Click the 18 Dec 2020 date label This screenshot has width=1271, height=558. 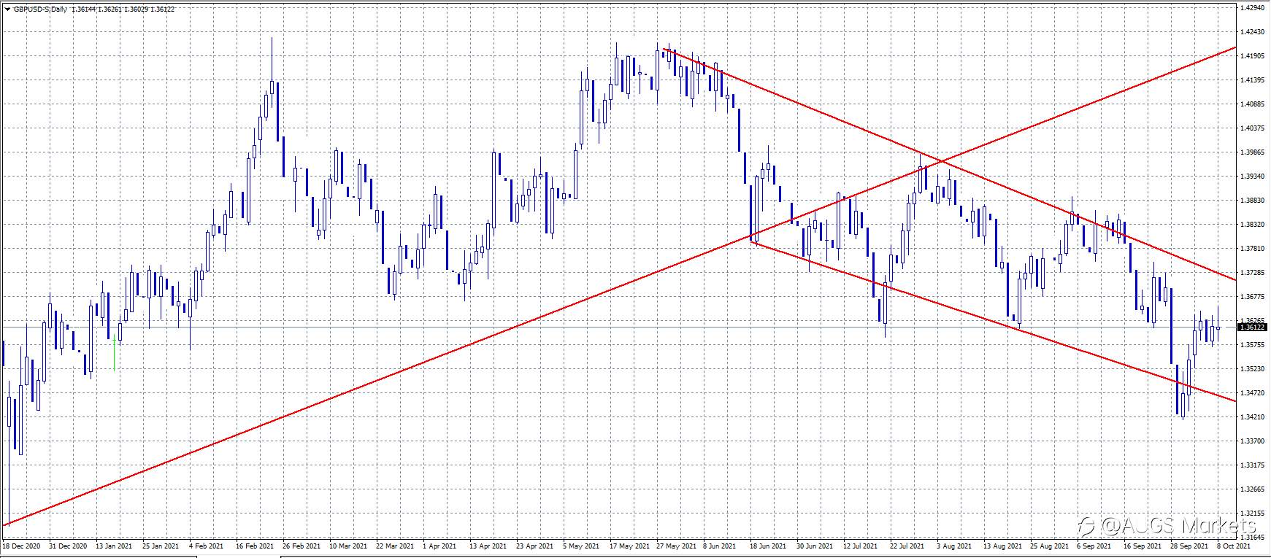(x=20, y=545)
